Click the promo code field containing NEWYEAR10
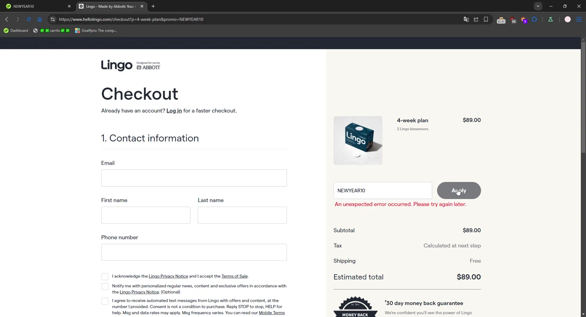The height and width of the screenshot is (317, 586). tap(383, 191)
